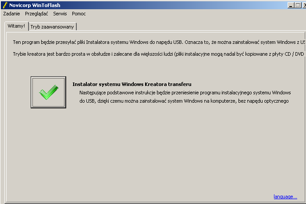Click the line starting 'do USB, dzięki czemu'
This screenshot has height=204, width=306.
[x=184, y=101]
